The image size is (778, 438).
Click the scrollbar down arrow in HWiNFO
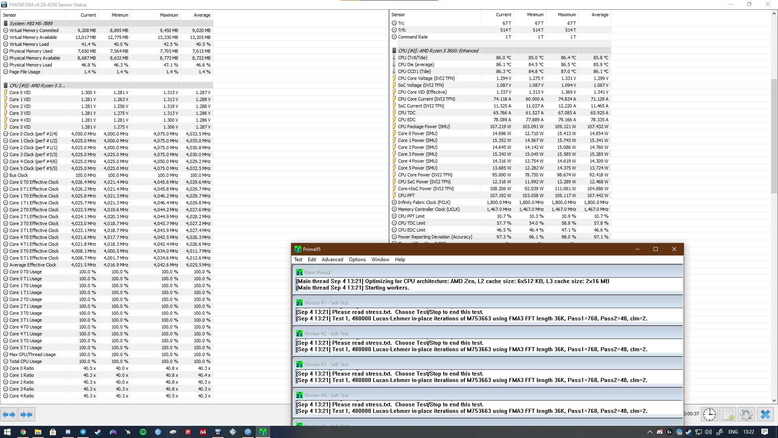774,401
